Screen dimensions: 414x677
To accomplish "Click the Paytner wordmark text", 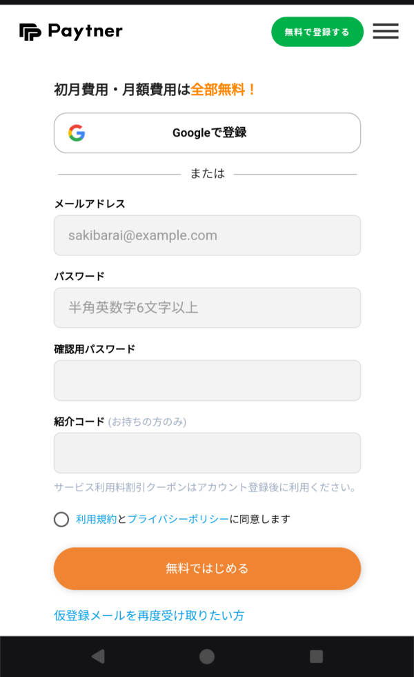I will 84,31.
